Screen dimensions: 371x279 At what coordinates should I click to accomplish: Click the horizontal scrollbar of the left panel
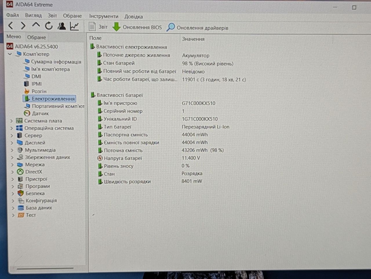(x=45, y=268)
